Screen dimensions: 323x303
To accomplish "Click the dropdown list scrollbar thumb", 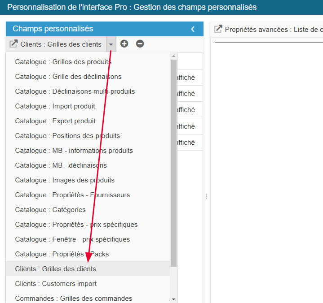I will pyautogui.click(x=173, y=161).
